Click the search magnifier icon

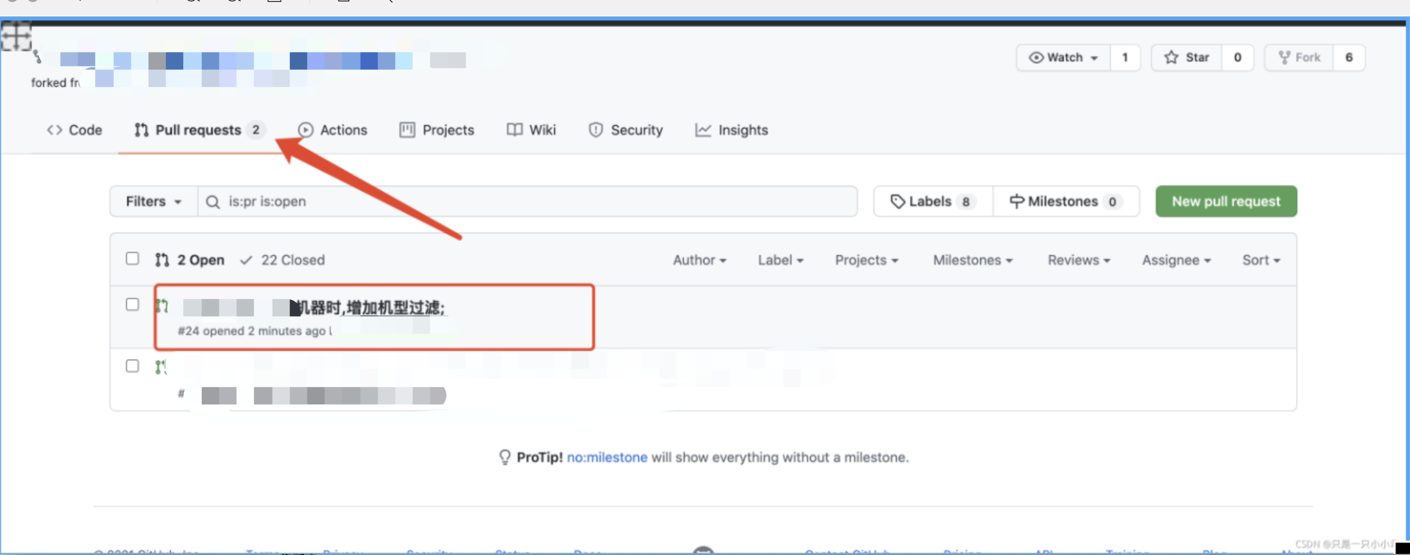pyautogui.click(x=212, y=202)
